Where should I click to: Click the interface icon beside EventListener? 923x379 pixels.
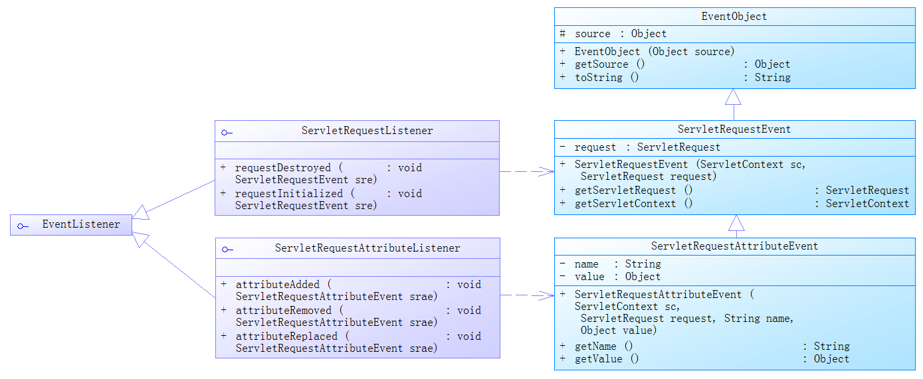(x=23, y=226)
